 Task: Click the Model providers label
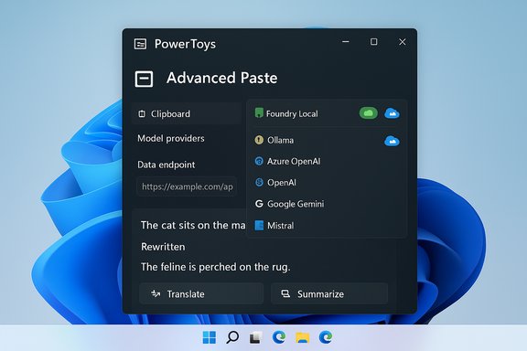tap(171, 138)
